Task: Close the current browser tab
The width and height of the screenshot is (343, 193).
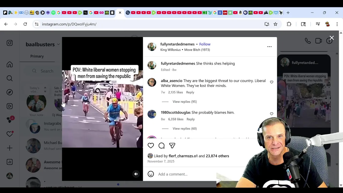Action: pyautogui.click(x=120, y=13)
